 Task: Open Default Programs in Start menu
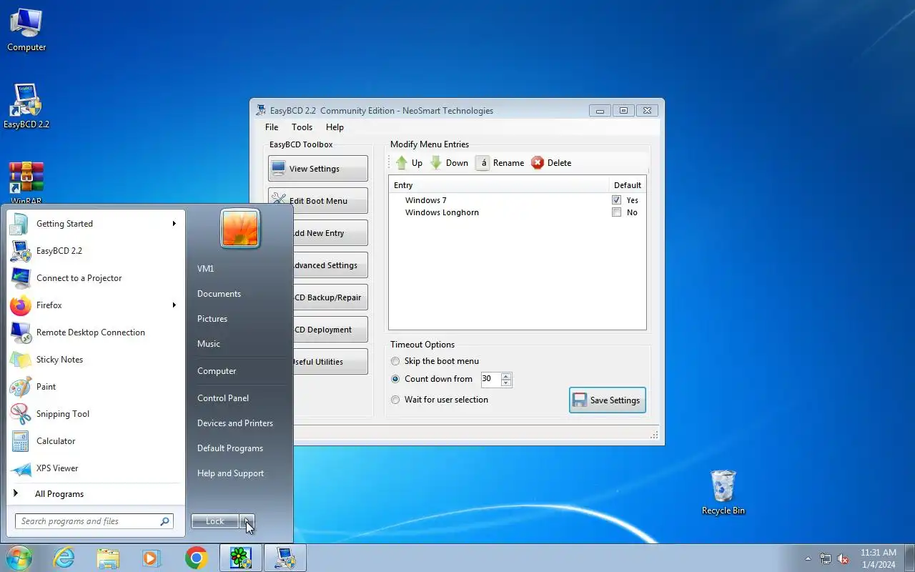(230, 448)
